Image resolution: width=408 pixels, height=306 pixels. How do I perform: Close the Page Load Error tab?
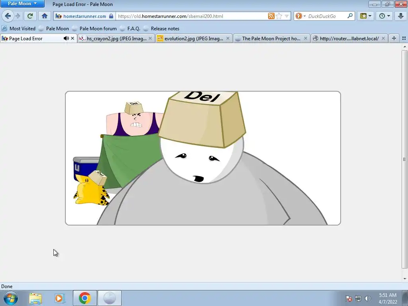pyautogui.click(x=73, y=39)
